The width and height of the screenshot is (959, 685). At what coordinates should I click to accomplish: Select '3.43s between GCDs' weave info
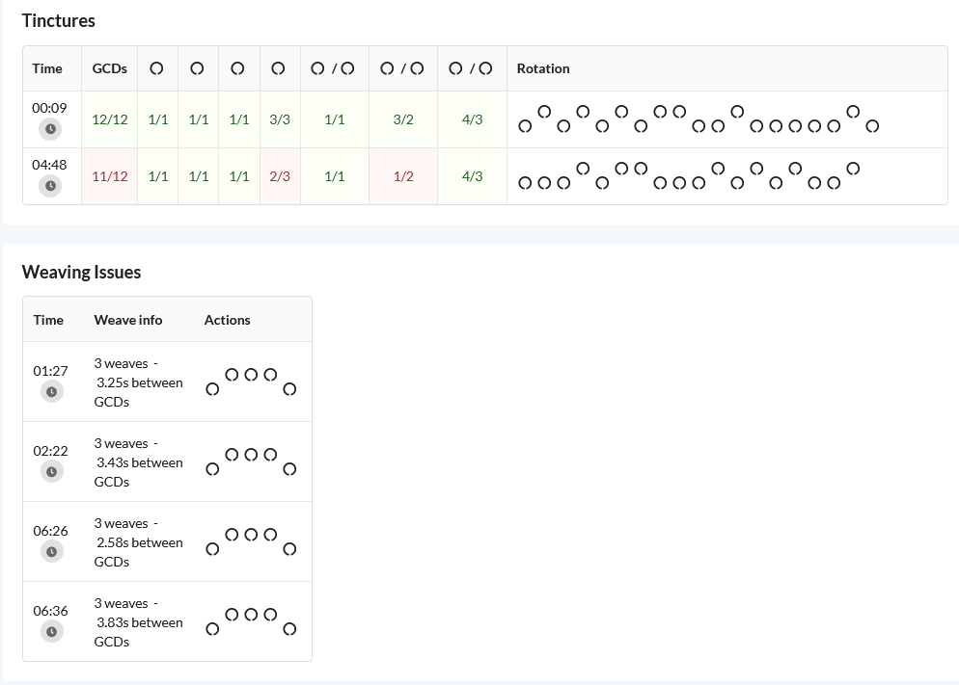pos(138,472)
